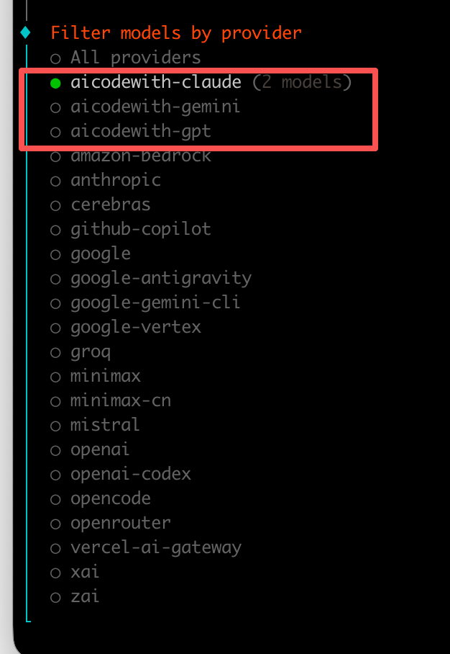Select openai-codex provider
The image size is (450, 654).
point(130,474)
